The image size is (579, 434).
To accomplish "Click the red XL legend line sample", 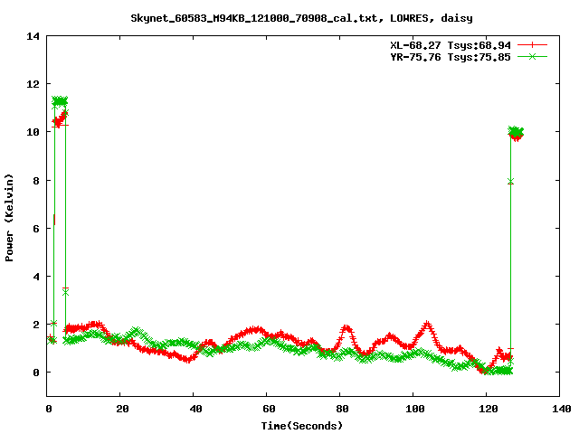I will click(x=532, y=45).
